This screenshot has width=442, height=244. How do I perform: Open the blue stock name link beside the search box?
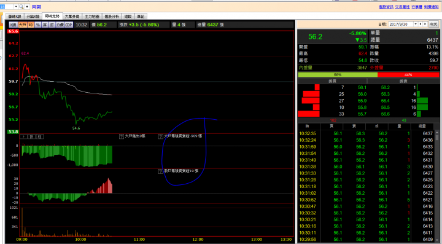click(x=36, y=7)
